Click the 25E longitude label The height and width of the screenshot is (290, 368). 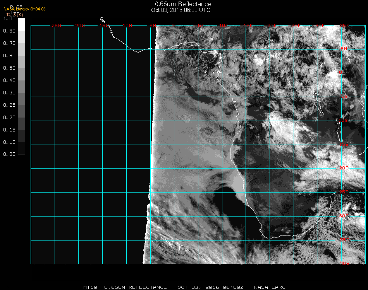[x=296, y=26]
